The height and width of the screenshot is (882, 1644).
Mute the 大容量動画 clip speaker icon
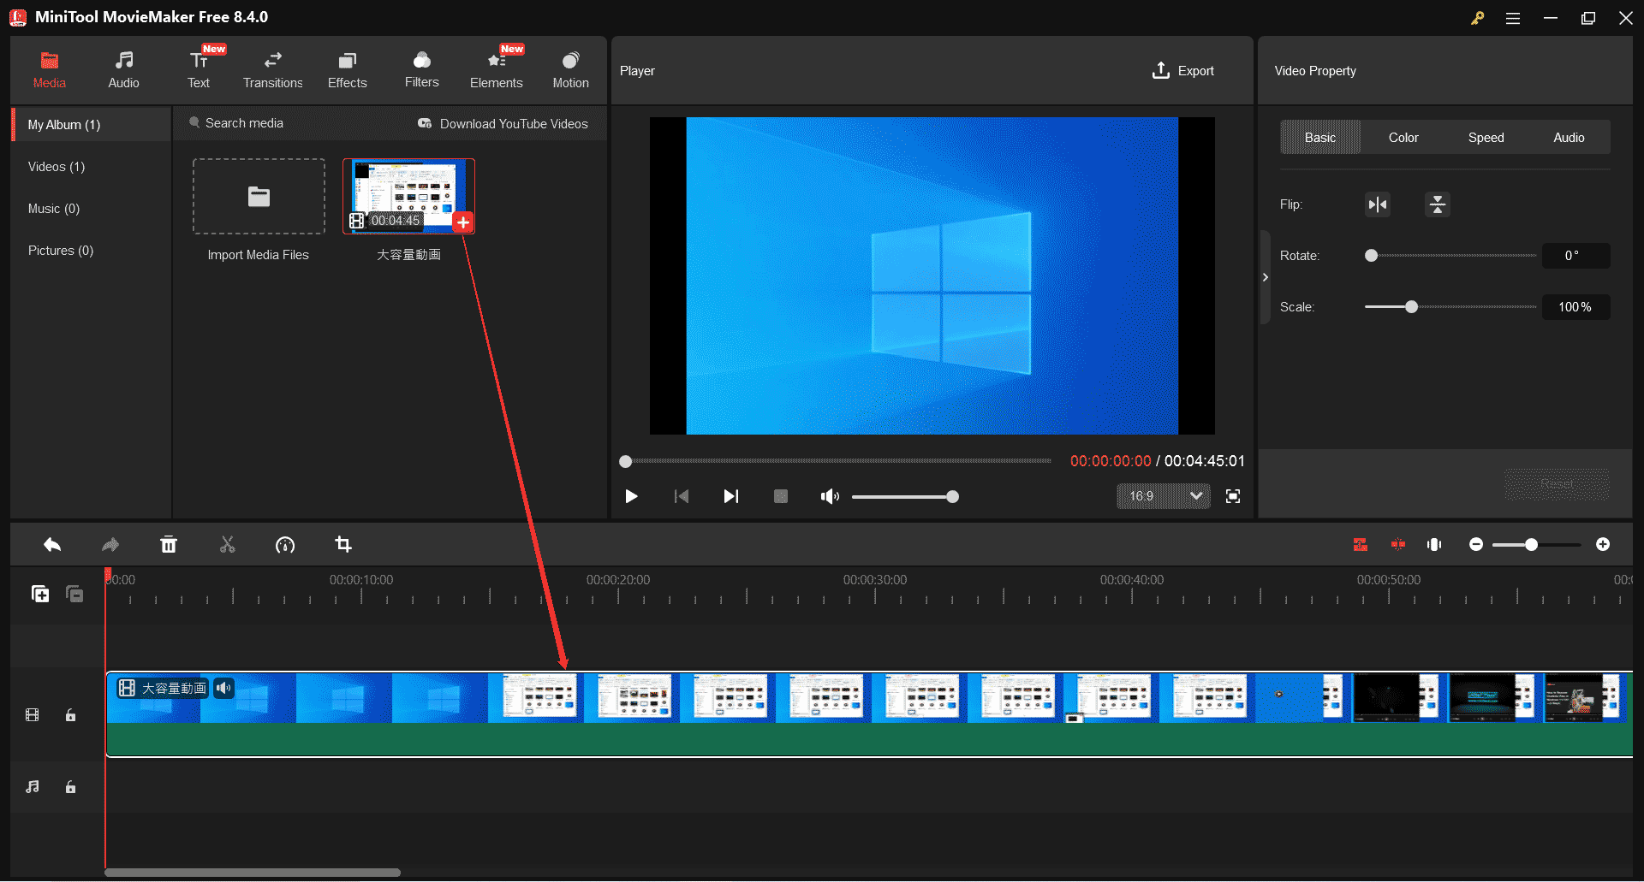pos(223,688)
